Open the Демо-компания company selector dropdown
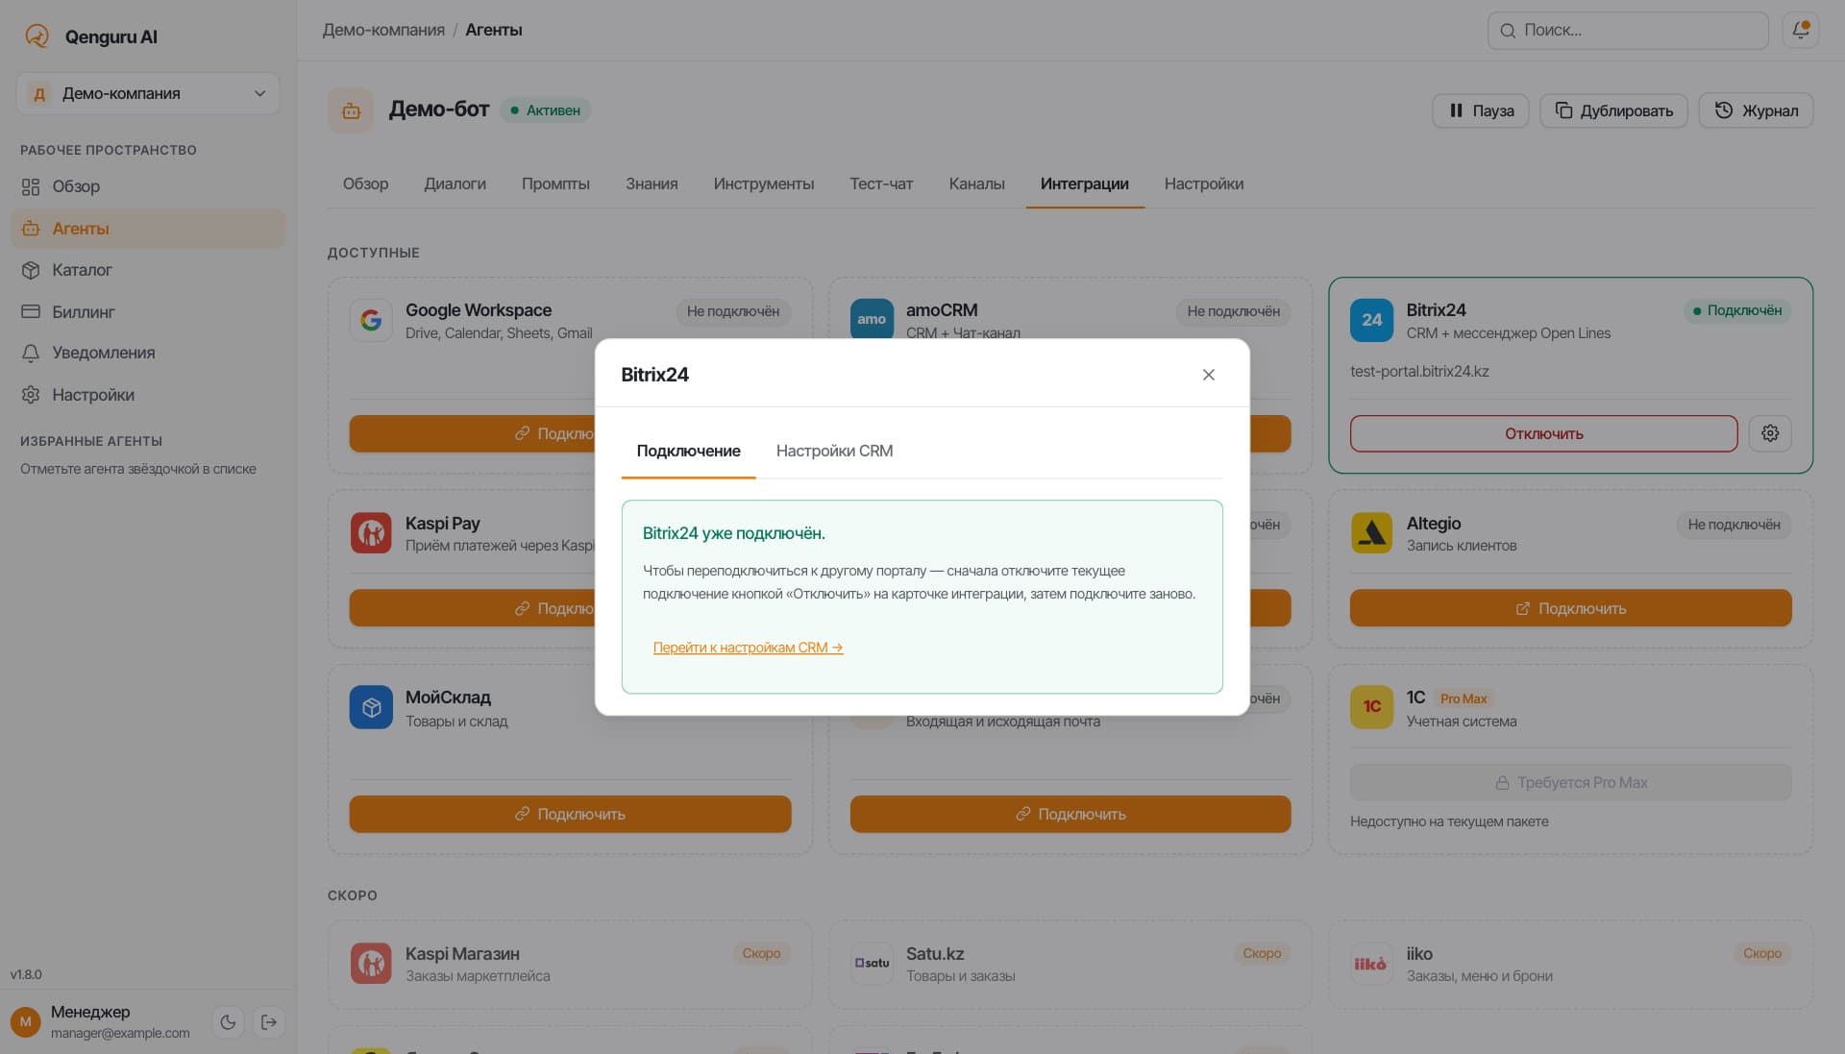This screenshot has height=1054, width=1845. point(148,93)
